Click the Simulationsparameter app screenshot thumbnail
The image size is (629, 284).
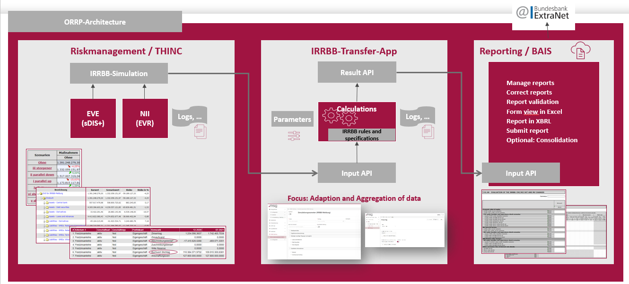click(314, 232)
